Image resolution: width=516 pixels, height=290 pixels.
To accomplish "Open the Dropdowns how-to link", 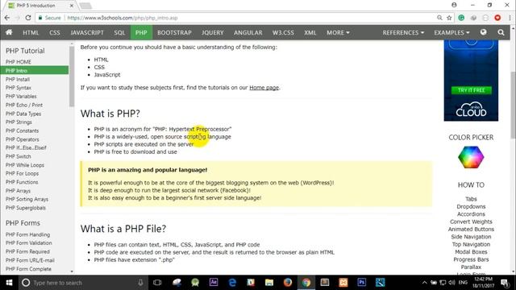I will (x=471, y=206).
